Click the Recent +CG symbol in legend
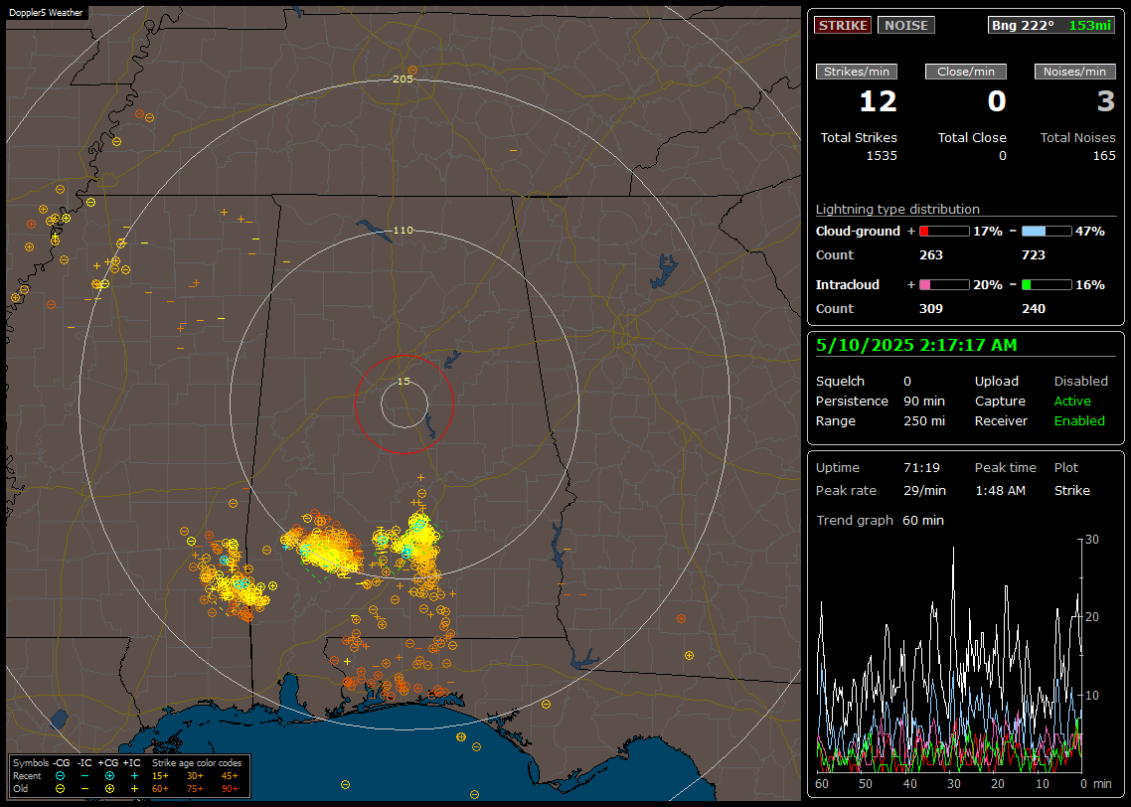The width and height of the screenshot is (1131, 807). click(109, 776)
